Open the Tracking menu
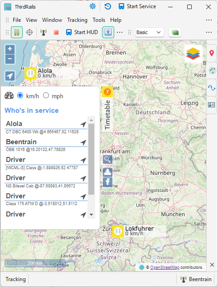Image resolution: width=218 pixels, height=287 pixels. (x=77, y=20)
